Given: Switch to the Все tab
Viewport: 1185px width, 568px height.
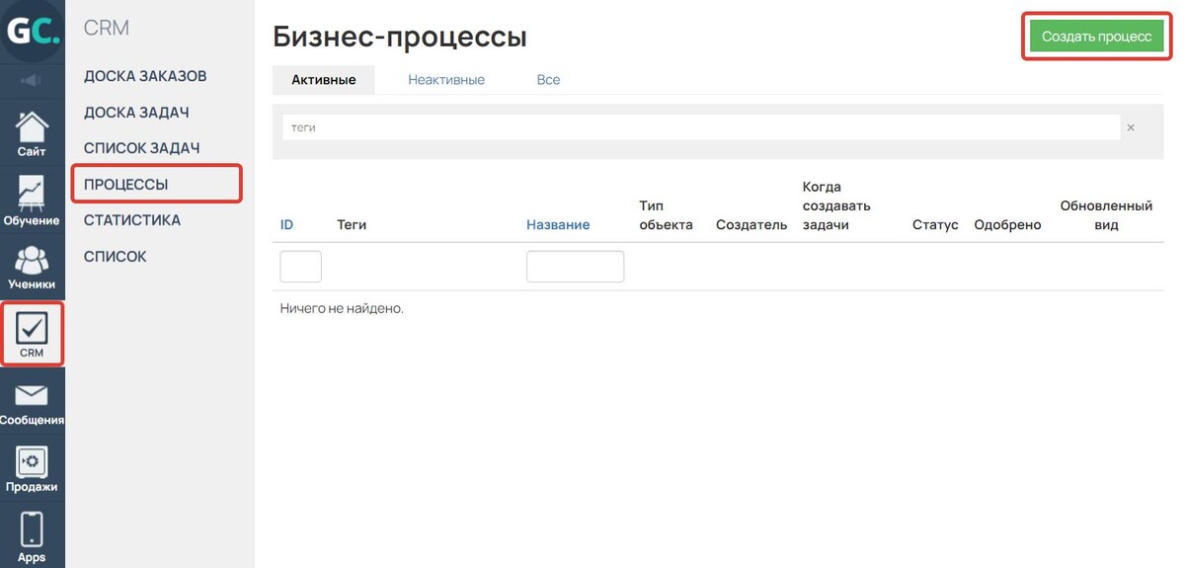Looking at the screenshot, I should (x=548, y=79).
